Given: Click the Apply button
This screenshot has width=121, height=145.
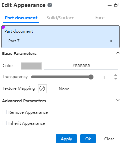Looking at the screenshot, I should click(66, 139).
